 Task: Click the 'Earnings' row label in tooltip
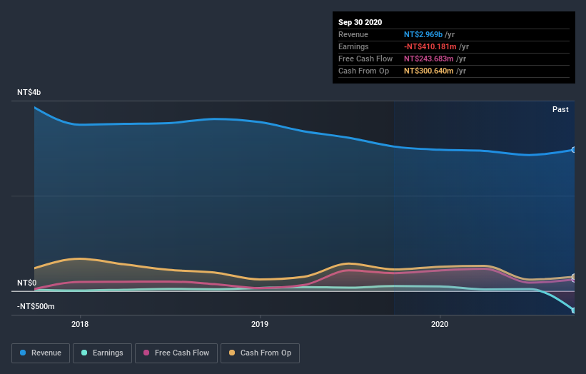click(x=353, y=46)
